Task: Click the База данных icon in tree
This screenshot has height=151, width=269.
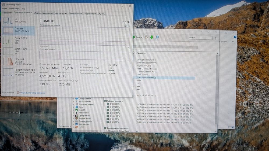Action: (76, 124)
